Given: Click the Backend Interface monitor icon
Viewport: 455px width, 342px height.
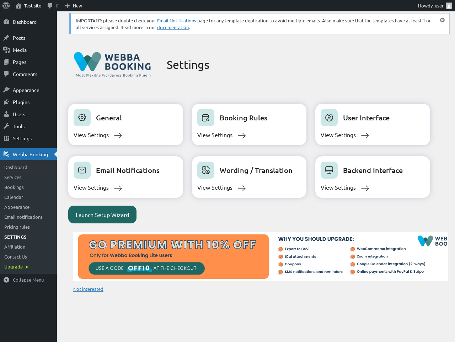Looking at the screenshot, I should 329,170.
